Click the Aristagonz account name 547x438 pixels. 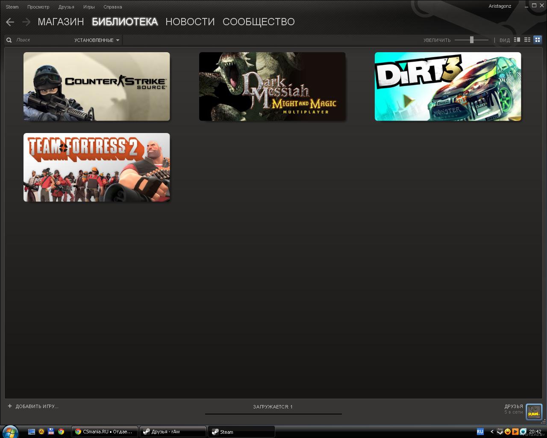(x=500, y=6)
